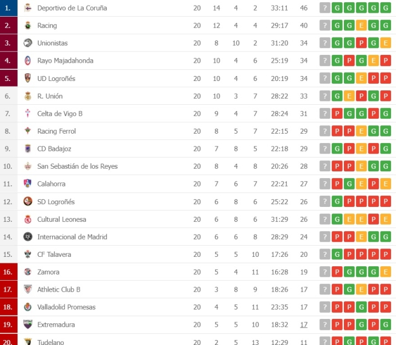Click Zamora's orange E form badge
The image size is (396, 345).
tap(386, 272)
